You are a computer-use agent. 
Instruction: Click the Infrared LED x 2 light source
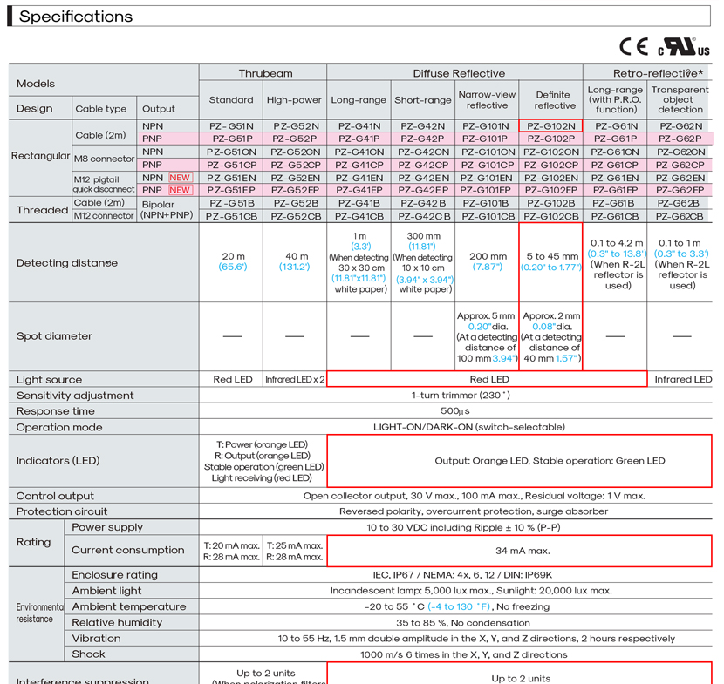click(x=295, y=380)
